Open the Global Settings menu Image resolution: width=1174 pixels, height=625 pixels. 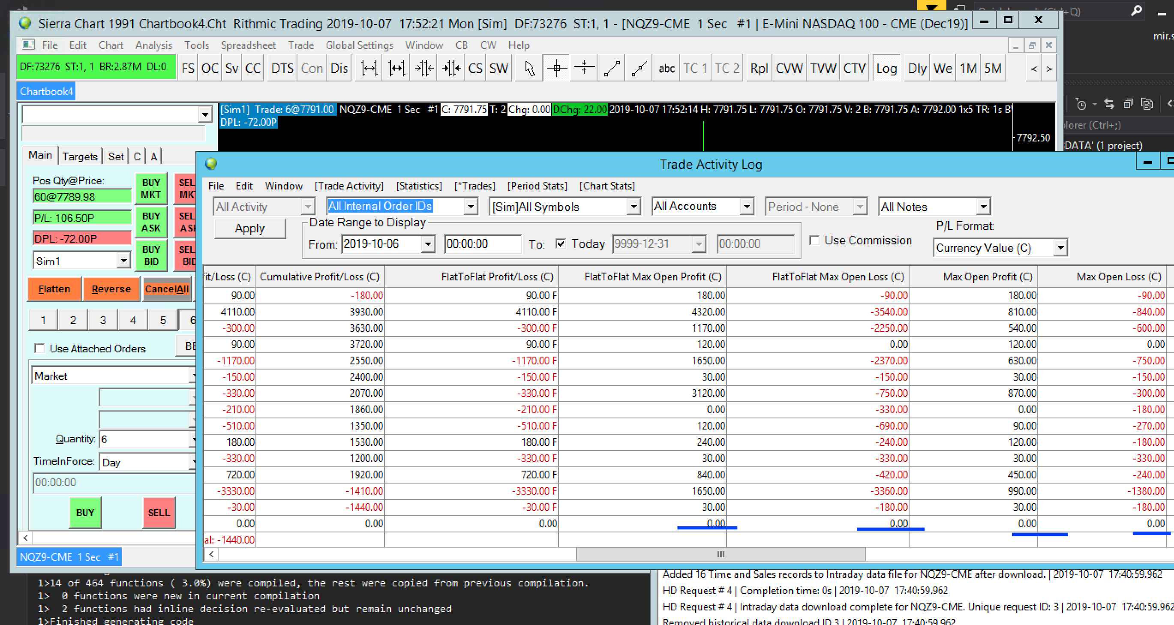click(359, 45)
